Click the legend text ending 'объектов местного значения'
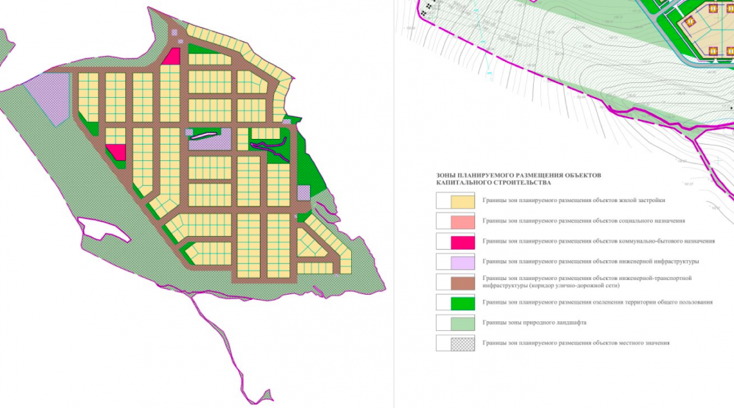 tap(576, 343)
